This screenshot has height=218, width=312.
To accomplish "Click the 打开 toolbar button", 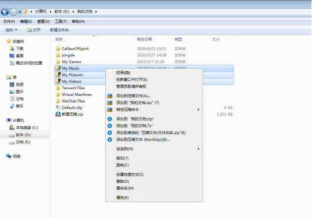I will click(34, 30).
